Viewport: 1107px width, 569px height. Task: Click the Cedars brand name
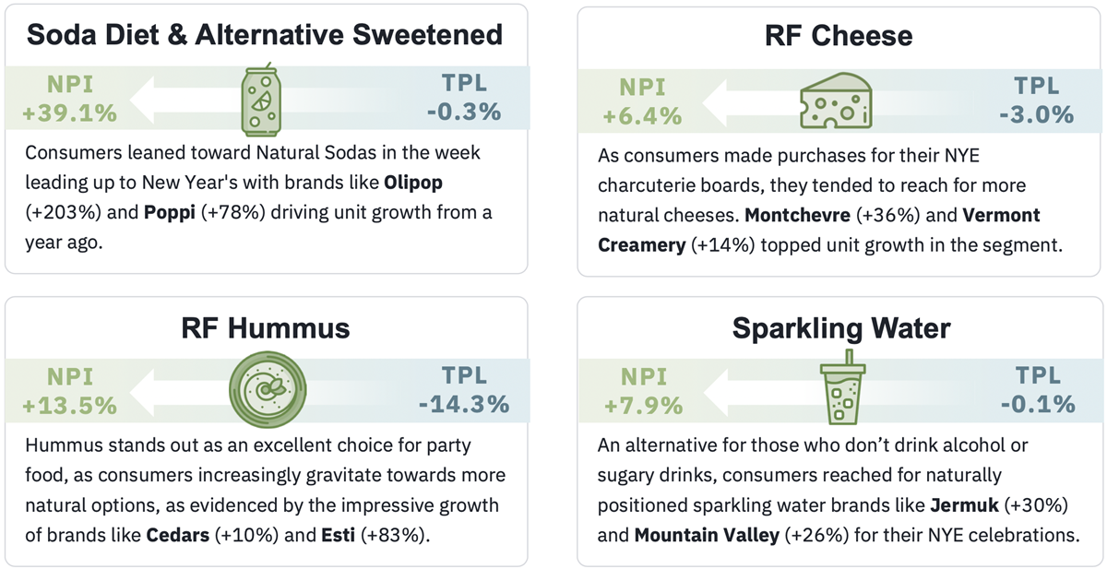(x=179, y=533)
